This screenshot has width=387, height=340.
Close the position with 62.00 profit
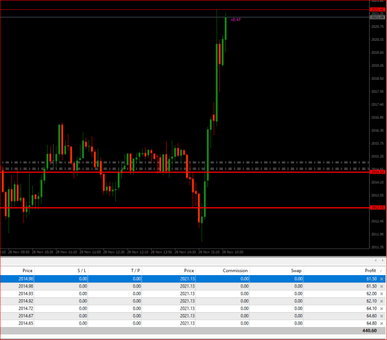coord(381,294)
